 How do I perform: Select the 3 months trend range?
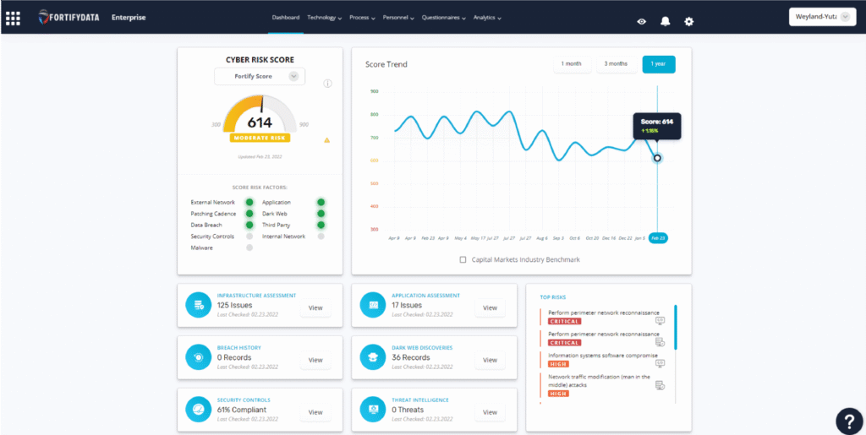(615, 64)
